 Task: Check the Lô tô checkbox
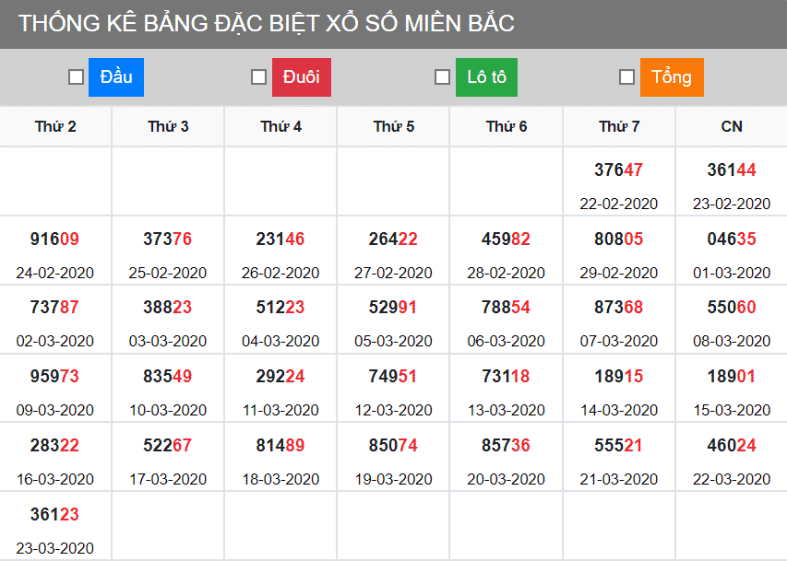pyautogui.click(x=443, y=77)
